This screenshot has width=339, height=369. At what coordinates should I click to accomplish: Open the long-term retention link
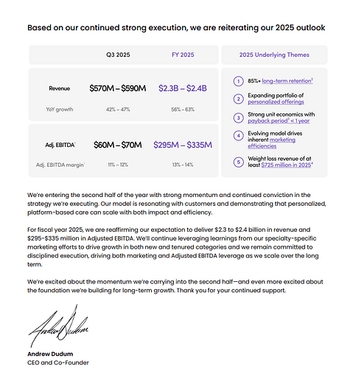[x=287, y=81]
